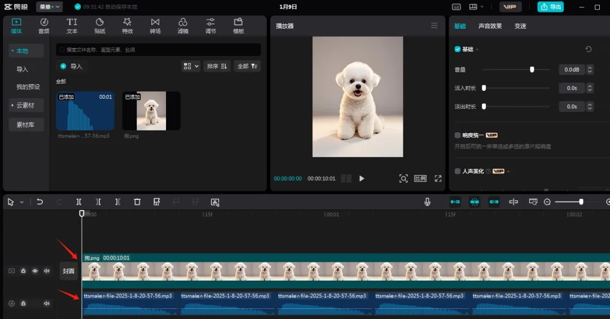Open the 音频 audio tab
Viewport: 610px width, 319px height.
point(44,26)
